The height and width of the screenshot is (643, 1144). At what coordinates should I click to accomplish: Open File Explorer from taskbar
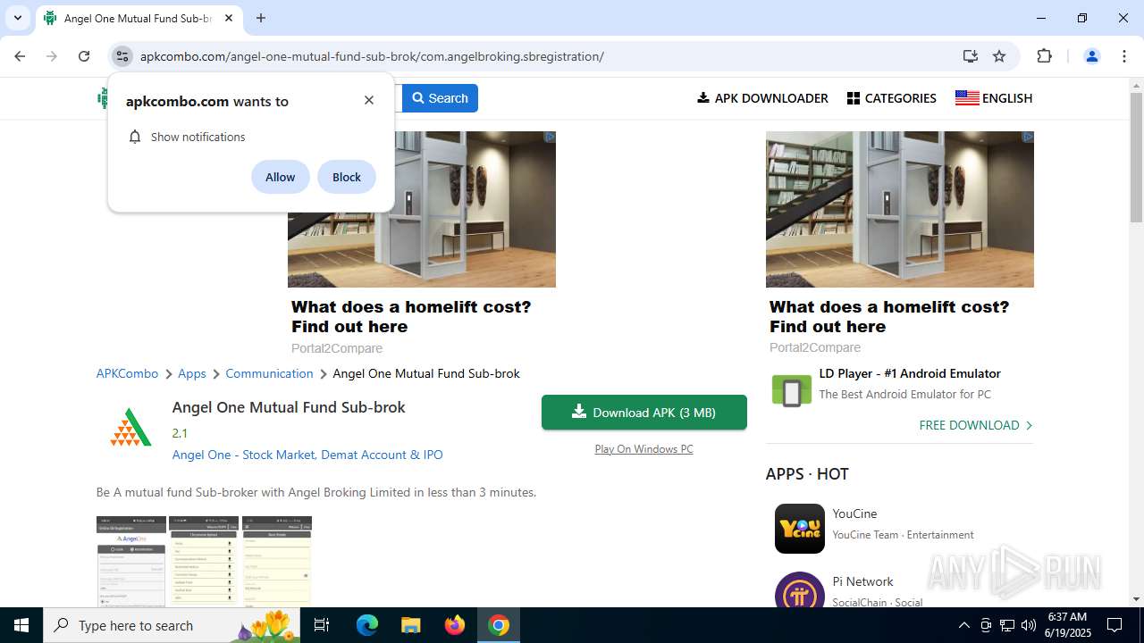[410, 625]
